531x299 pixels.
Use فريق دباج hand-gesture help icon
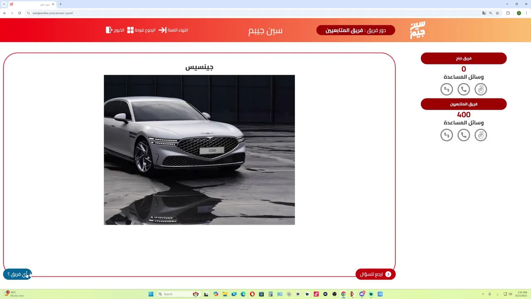(480, 89)
